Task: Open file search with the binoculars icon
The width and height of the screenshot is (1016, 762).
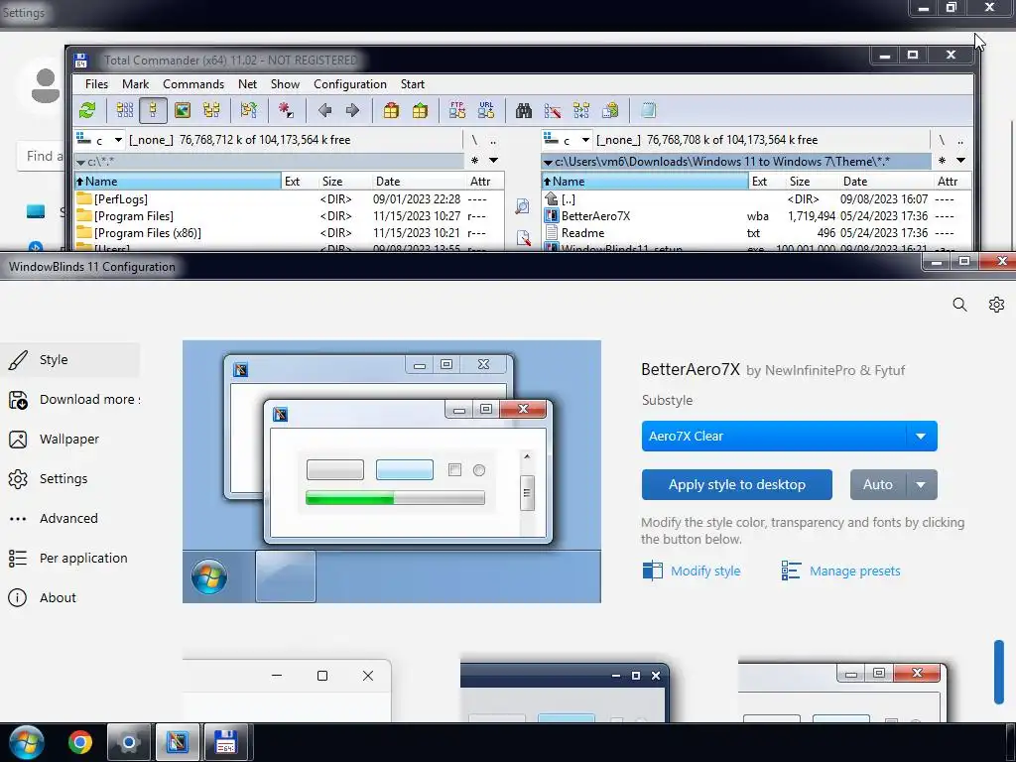Action: [524, 110]
